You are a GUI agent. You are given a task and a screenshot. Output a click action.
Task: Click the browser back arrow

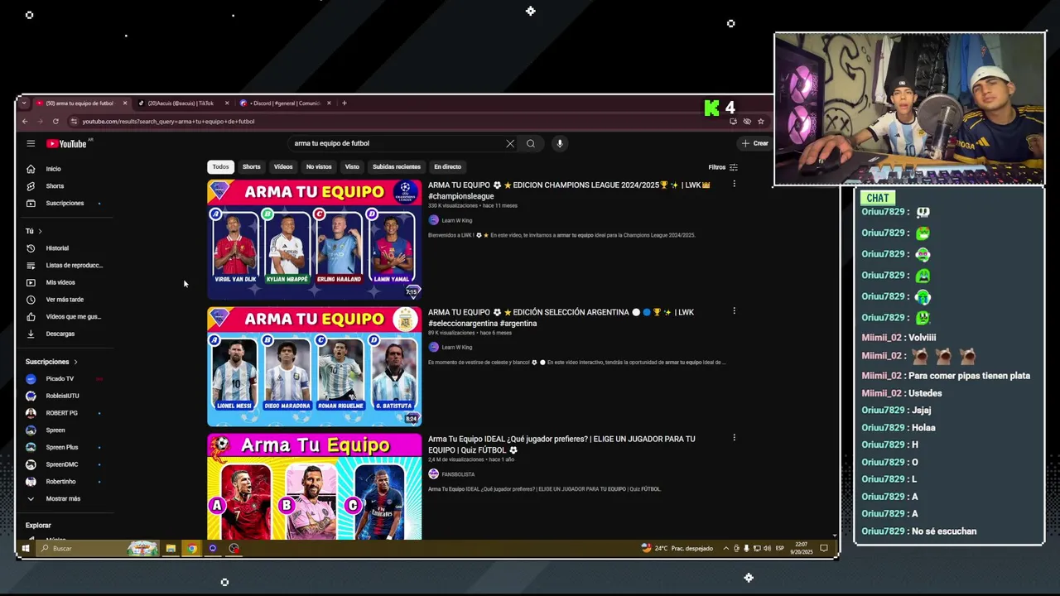[x=25, y=122]
